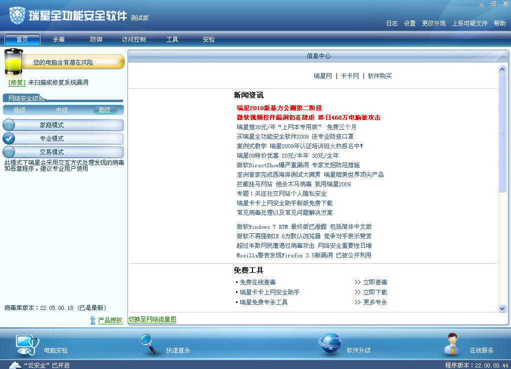This screenshot has height=369, width=511.
Task: Open 常见病毒处理以及常见问题解决方案
Action: point(285,212)
